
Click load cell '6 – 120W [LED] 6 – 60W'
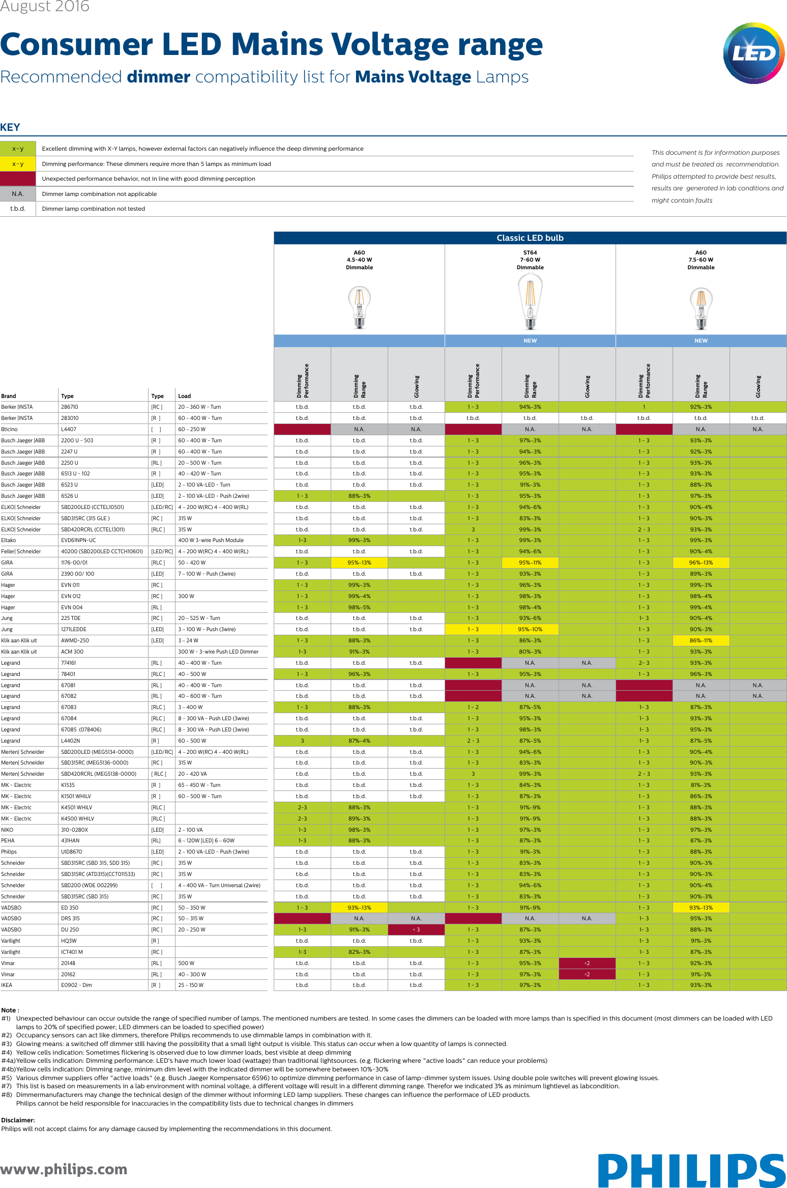[206, 840]
